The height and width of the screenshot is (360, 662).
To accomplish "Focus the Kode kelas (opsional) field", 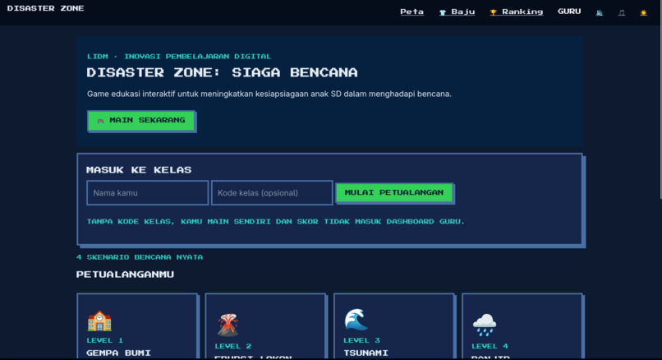I will (x=272, y=192).
